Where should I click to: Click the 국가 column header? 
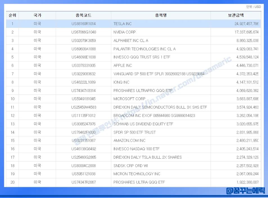(x=37, y=15)
